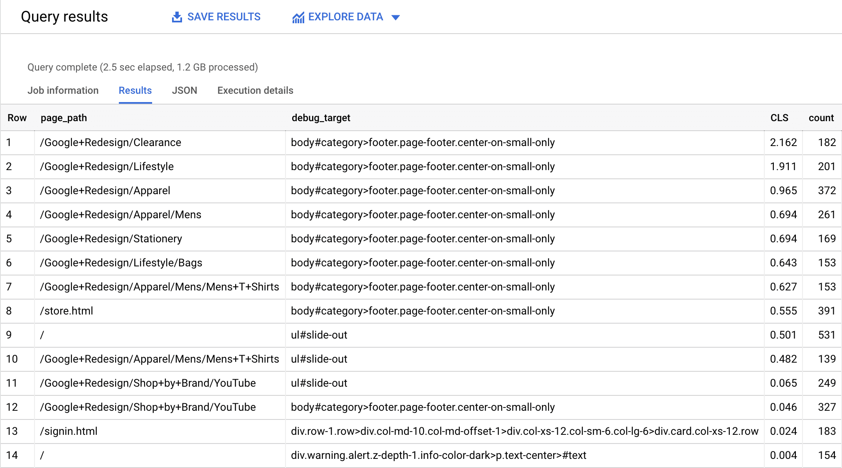The height and width of the screenshot is (468, 842).
Task: Select the Results tab
Action: 135,90
